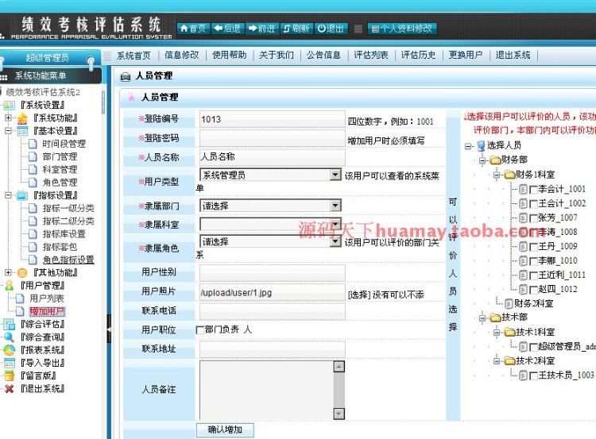
Task: Click the 人员备注 scrollbar down arrow
Action: pyautogui.click(x=339, y=414)
